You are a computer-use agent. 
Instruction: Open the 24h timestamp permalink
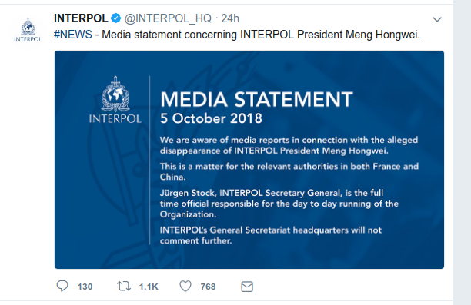pyautogui.click(x=230, y=18)
